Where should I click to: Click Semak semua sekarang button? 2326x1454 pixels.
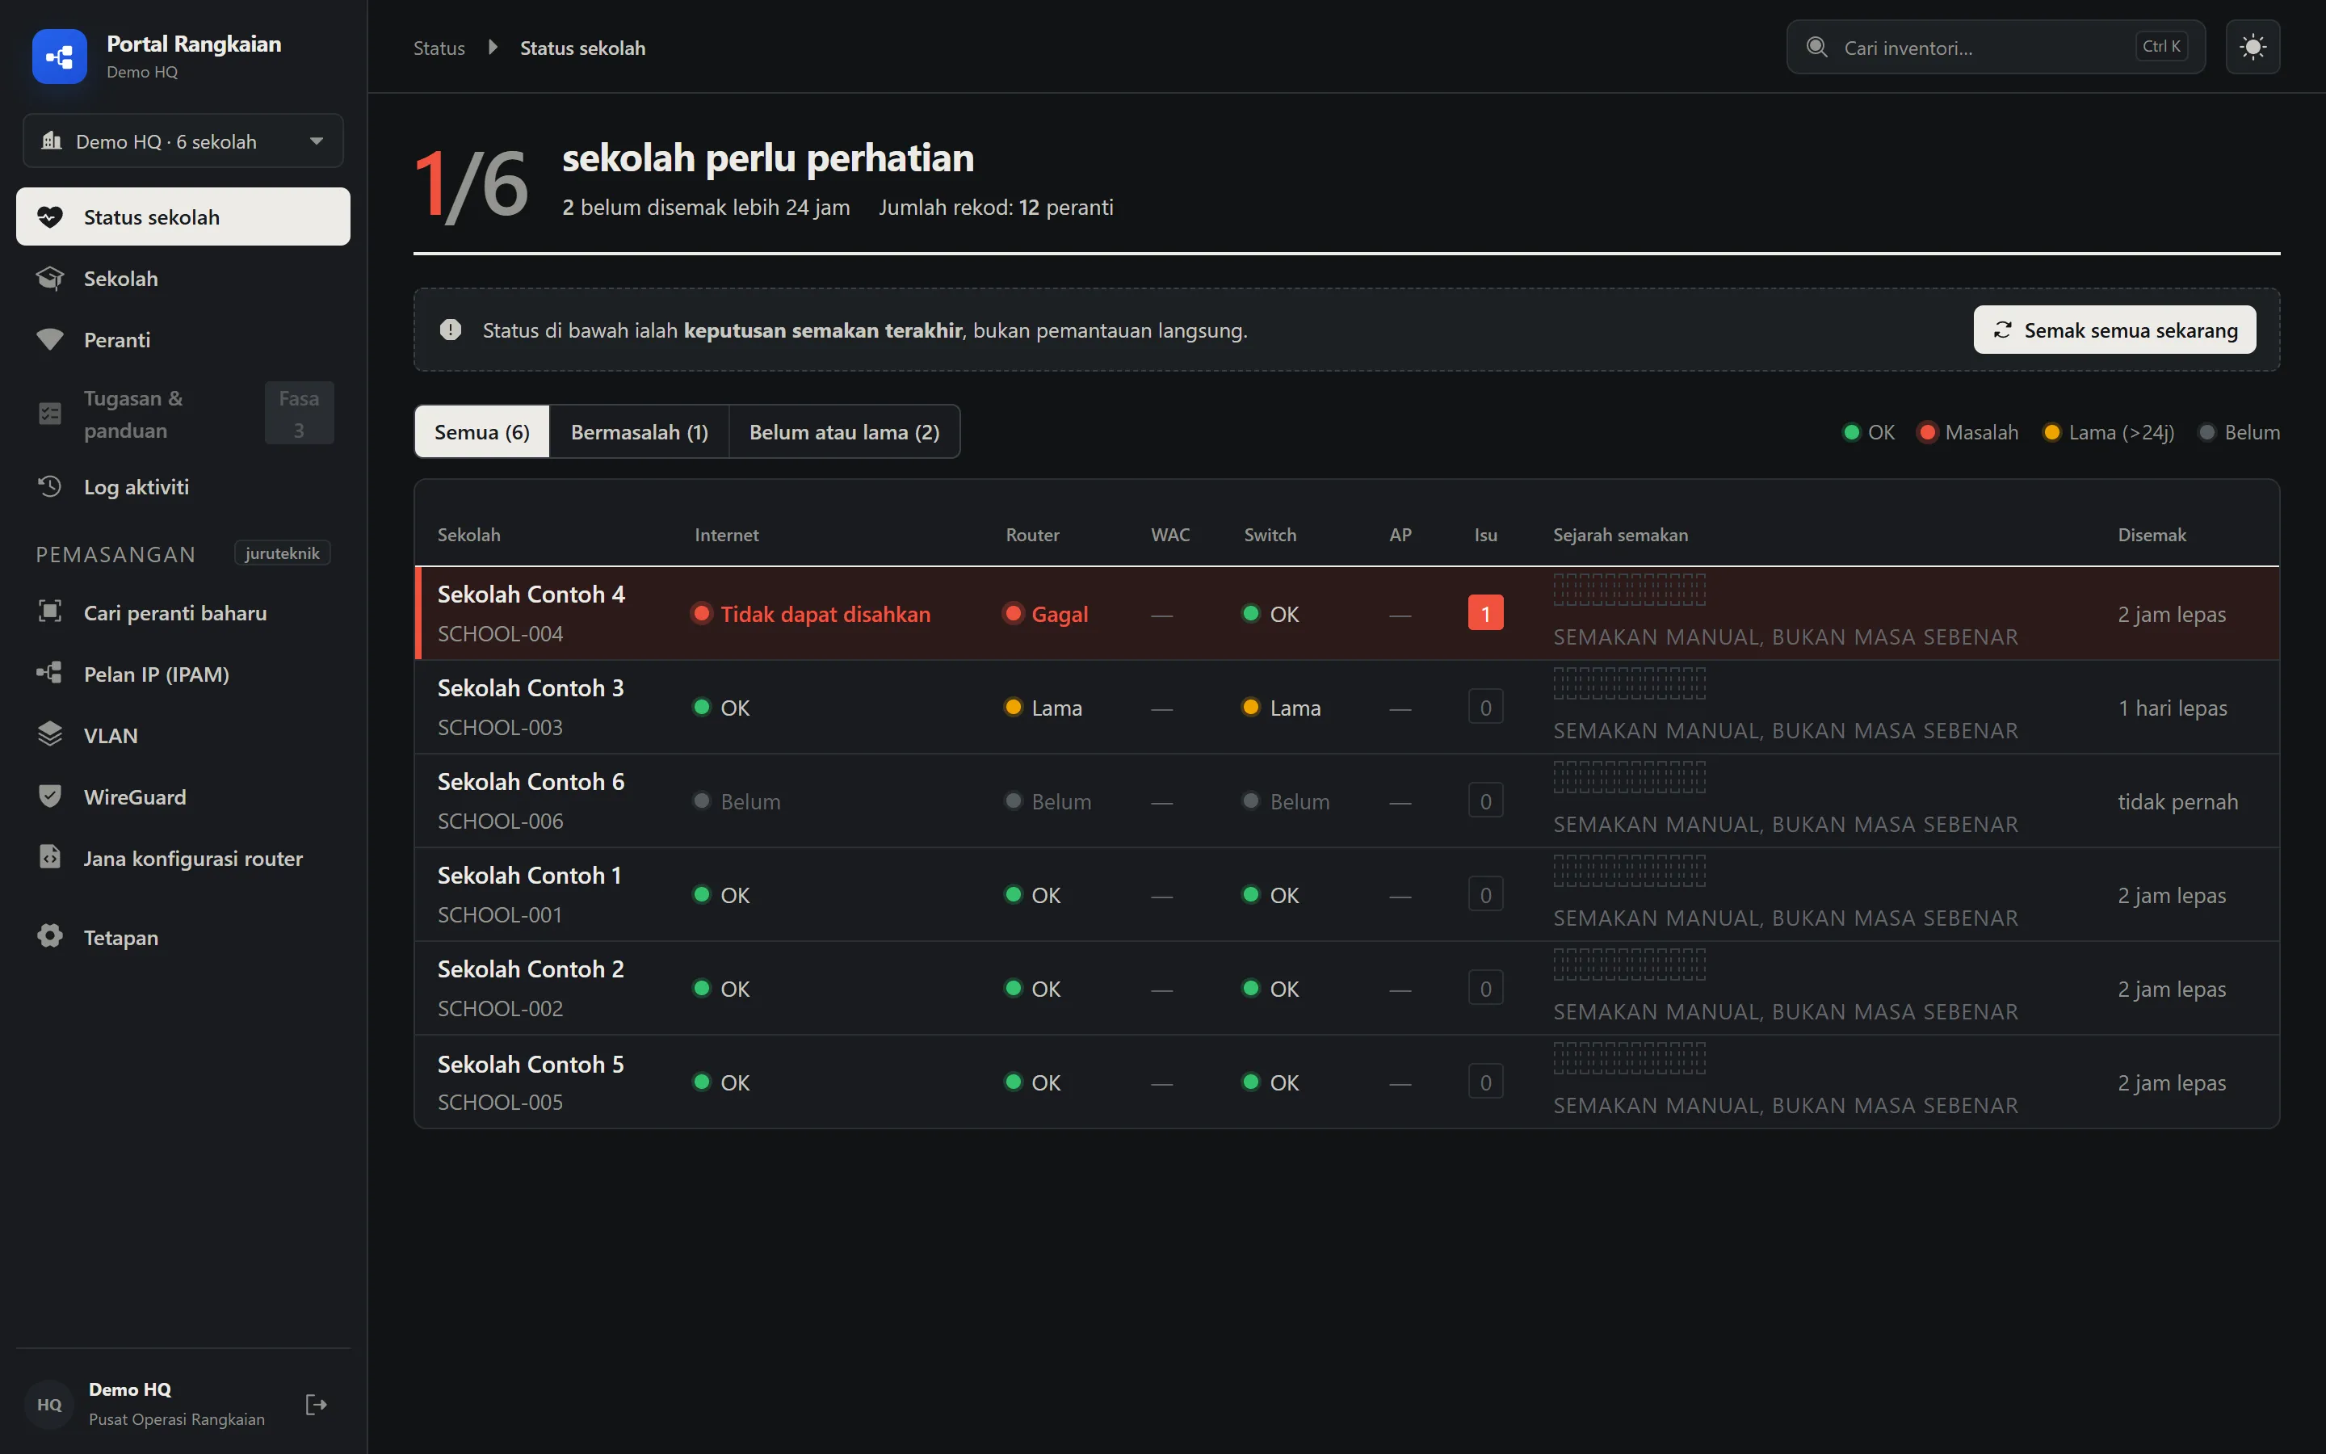point(2114,330)
